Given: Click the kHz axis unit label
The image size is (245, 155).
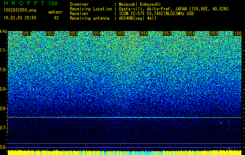Looking at the screenshot, I should pyautogui.click(x=4, y=31).
